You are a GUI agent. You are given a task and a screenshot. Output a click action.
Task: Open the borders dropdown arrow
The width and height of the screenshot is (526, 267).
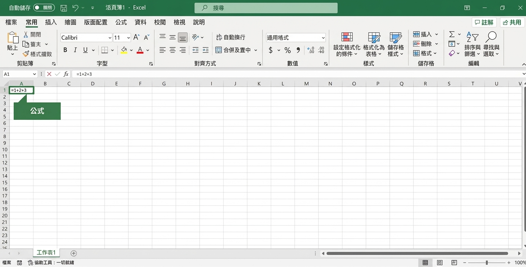click(112, 50)
